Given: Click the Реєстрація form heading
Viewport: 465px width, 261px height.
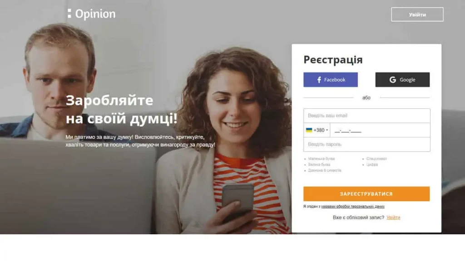Looking at the screenshot, I should point(333,60).
